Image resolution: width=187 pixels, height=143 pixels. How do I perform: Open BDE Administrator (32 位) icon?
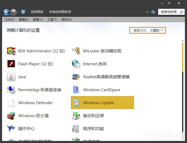tap(11, 51)
